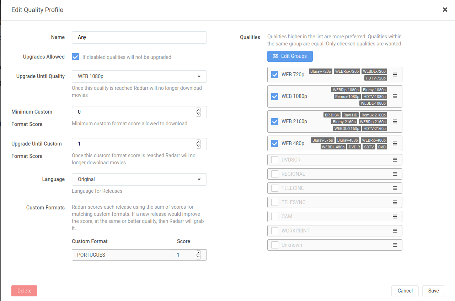455x301 pixels.
Task: Increment the Minimum Custom Format Score
Action: [x=198, y=110]
